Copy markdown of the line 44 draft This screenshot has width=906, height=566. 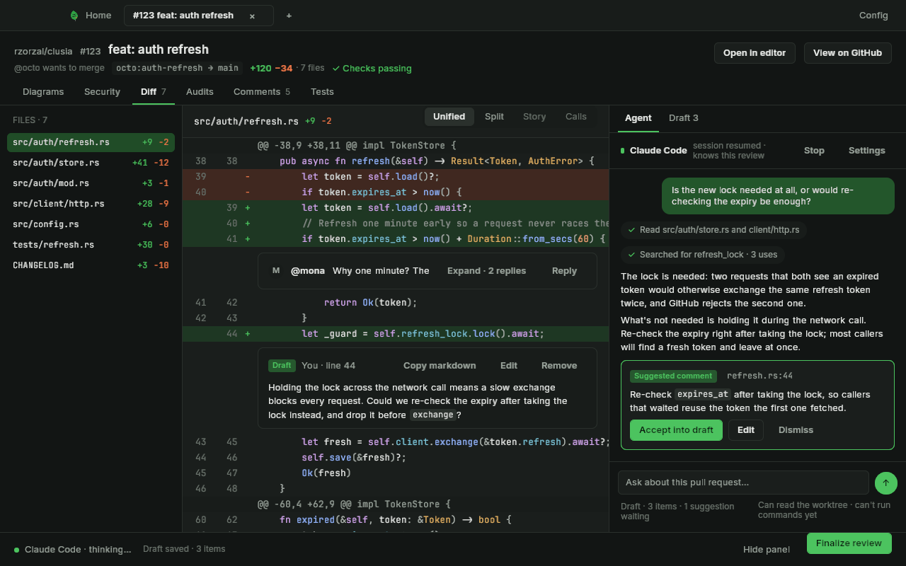(x=440, y=366)
